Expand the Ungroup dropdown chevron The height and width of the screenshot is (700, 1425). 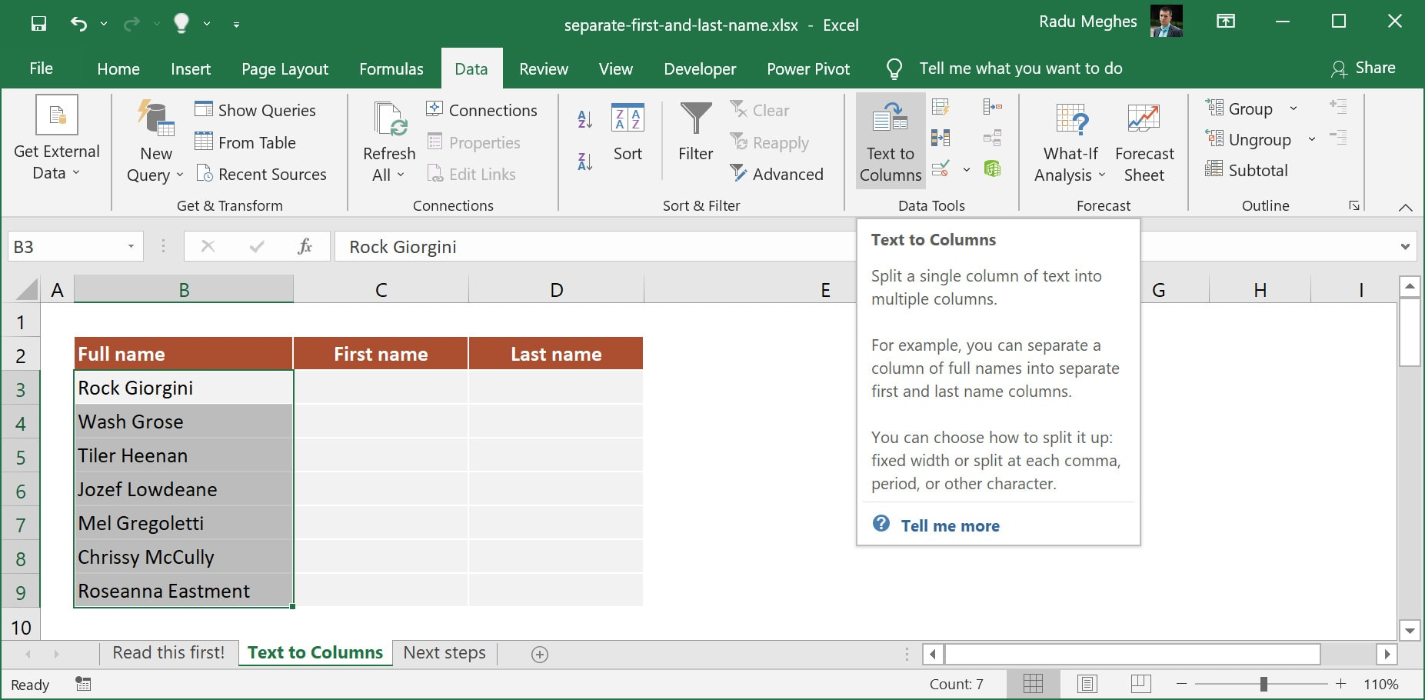coord(1311,139)
